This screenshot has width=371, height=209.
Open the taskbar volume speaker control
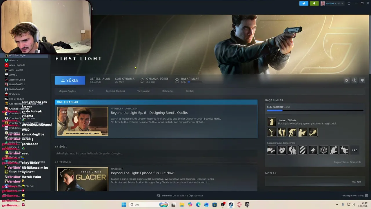[x=353, y=205]
